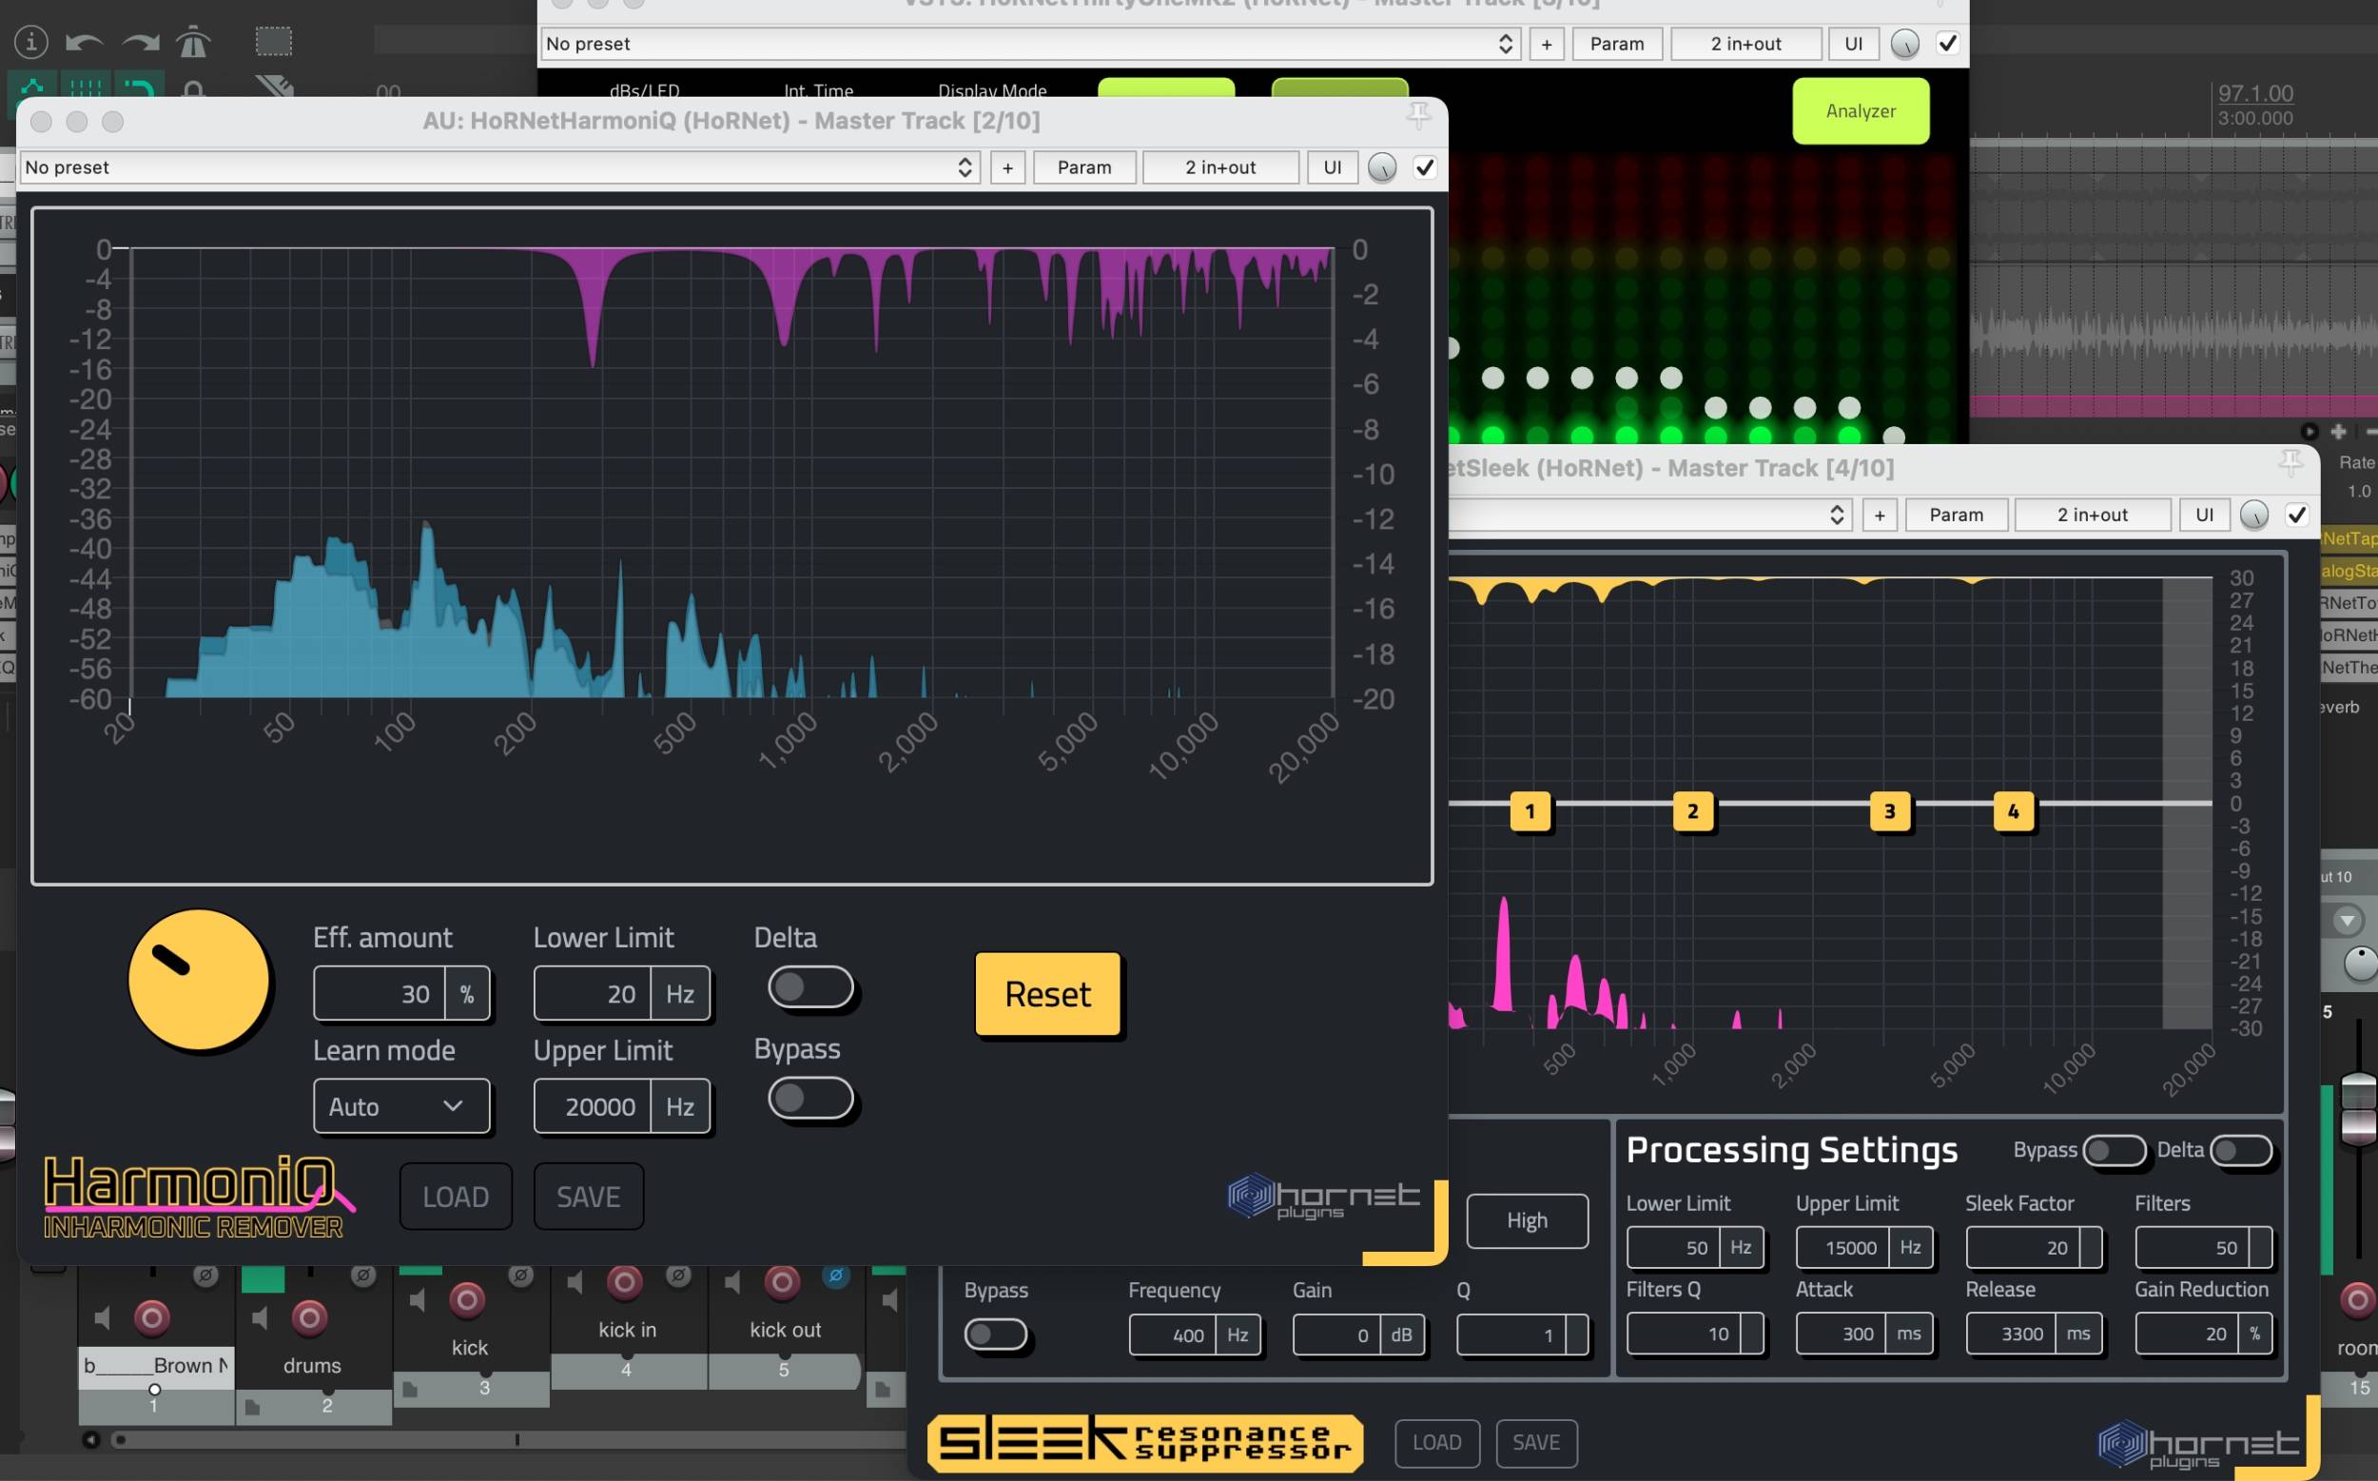Toggle phase invert on kick out track
2378x1481 pixels.
tap(835, 1276)
